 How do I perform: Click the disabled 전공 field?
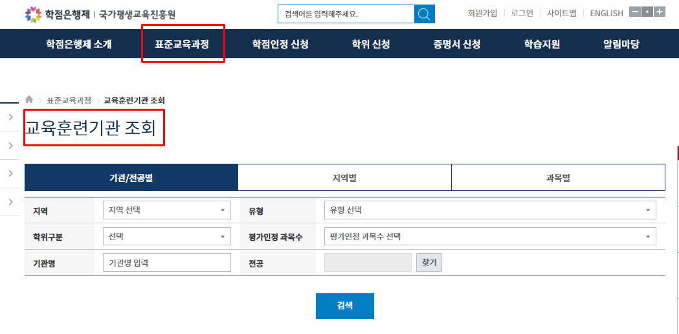368,263
